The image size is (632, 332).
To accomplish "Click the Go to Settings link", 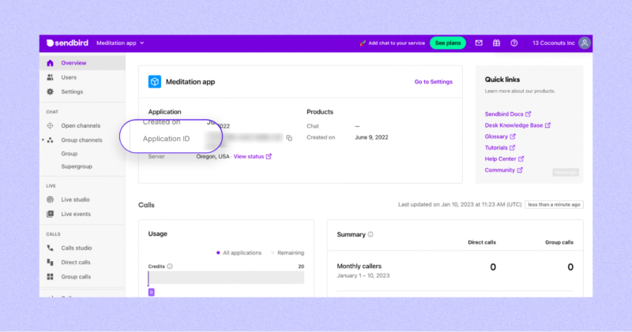I will coord(433,82).
